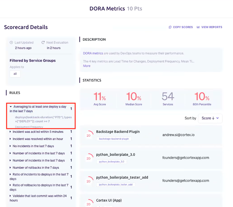Click the Deployment Frequency label under the rule
The width and height of the screenshot is (233, 207).
pyautogui.click(x=29, y=127)
